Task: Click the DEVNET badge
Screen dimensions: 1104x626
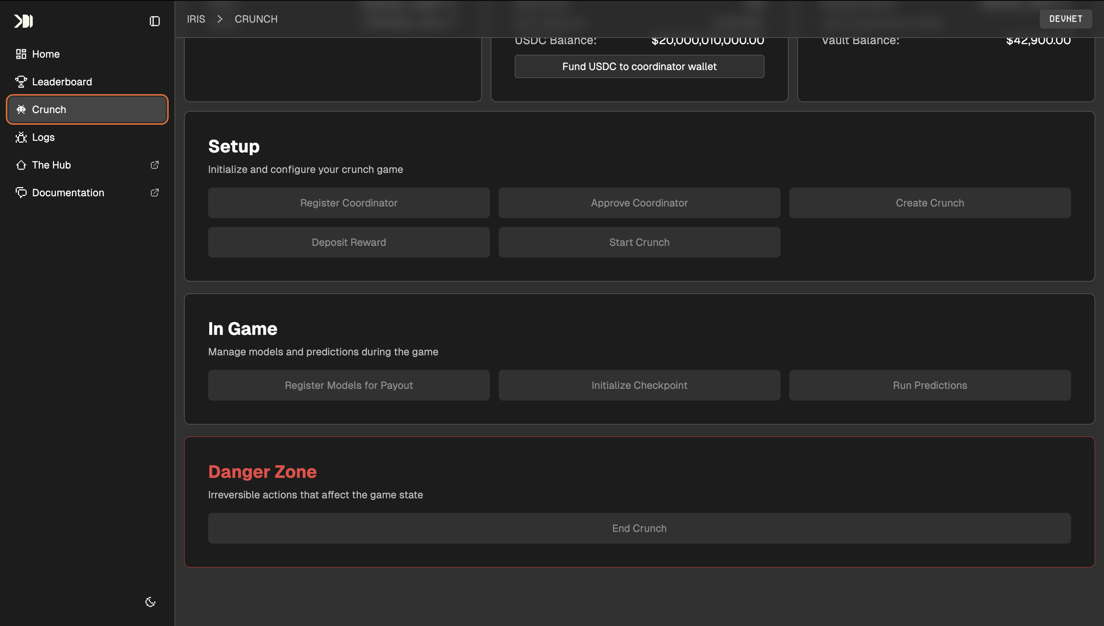Action: click(1065, 19)
